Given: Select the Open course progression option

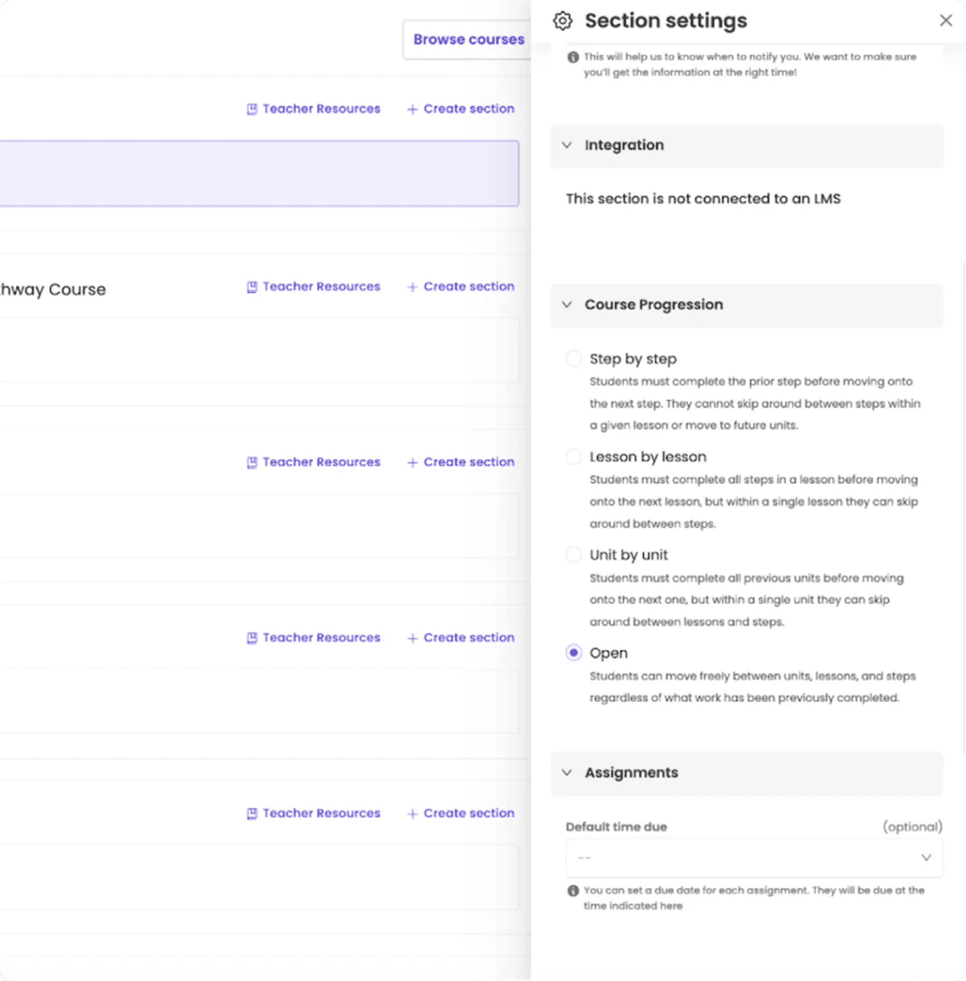Looking at the screenshot, I should 573,653.
